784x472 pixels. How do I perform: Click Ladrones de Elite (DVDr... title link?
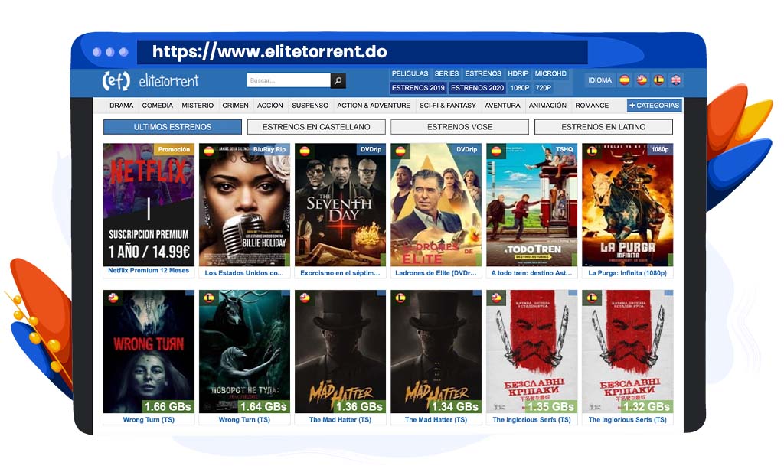[436, 273]
